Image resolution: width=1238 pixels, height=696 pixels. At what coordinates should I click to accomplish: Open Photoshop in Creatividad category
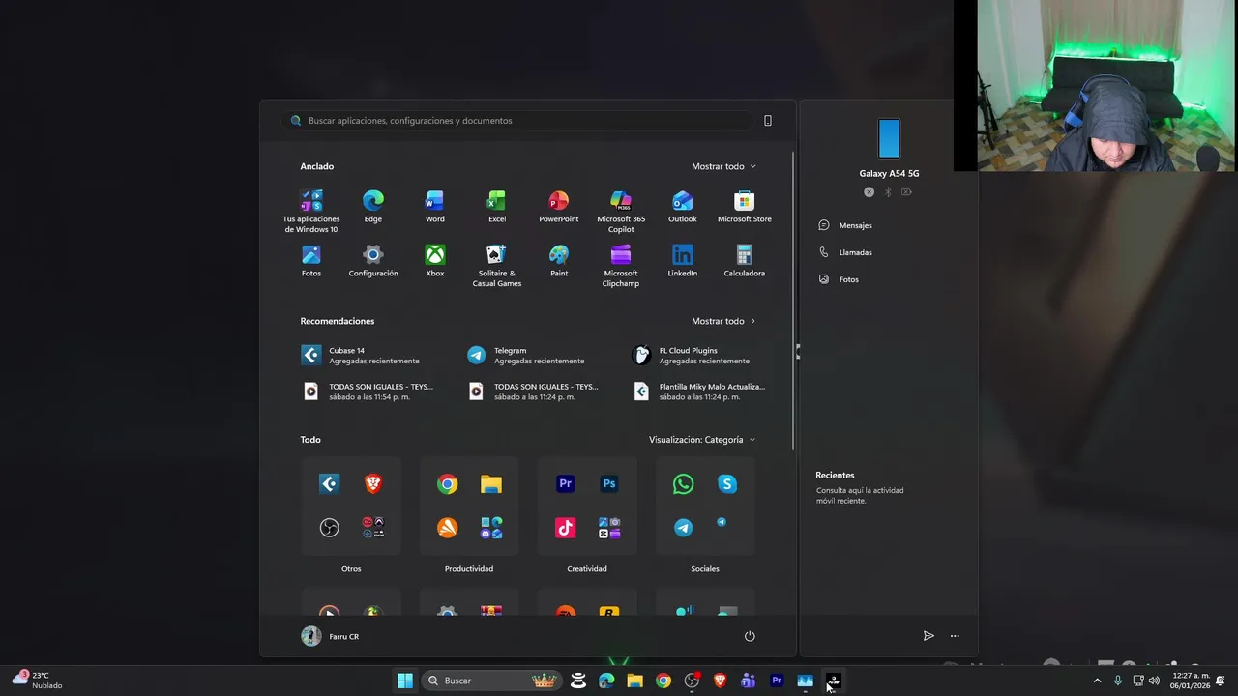(x=609, y=484)
